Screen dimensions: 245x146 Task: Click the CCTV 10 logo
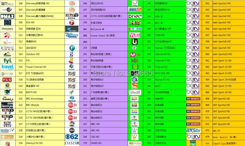click(7, 118)
